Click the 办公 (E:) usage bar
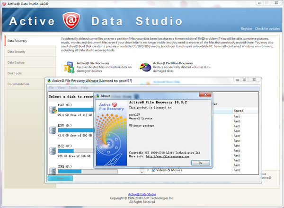This screenshot has height=208, width=284. point(76,151)
